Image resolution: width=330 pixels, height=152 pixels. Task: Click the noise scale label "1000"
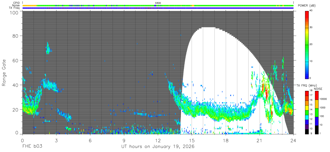click(322, 107)
